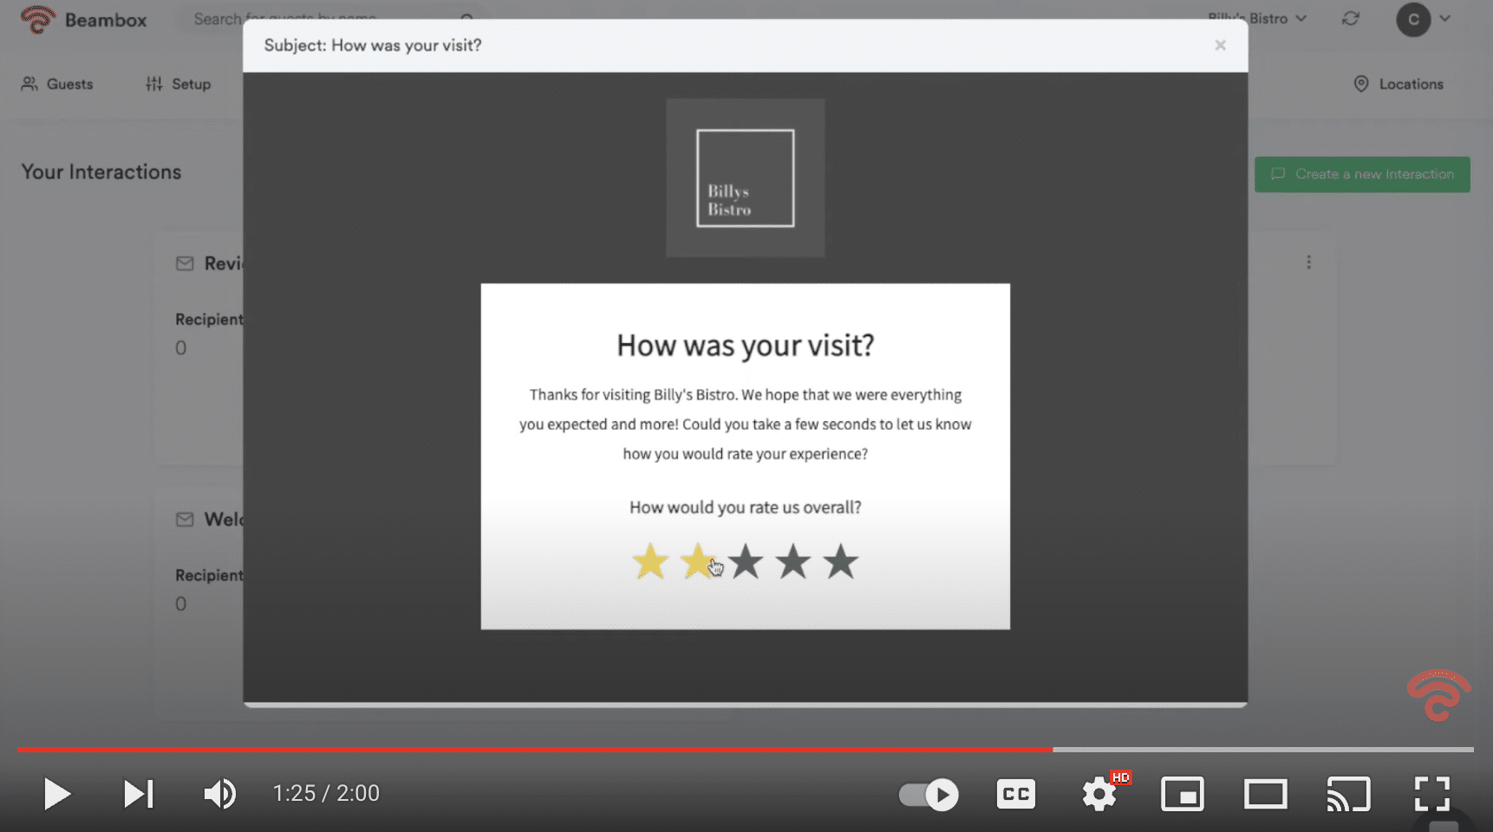Close the email preview modal

coord(1220,45)
